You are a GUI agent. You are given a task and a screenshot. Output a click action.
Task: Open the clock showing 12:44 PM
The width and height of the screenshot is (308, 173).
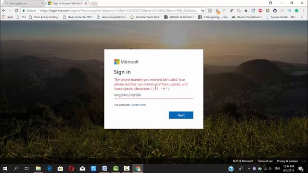coord(289,169)
